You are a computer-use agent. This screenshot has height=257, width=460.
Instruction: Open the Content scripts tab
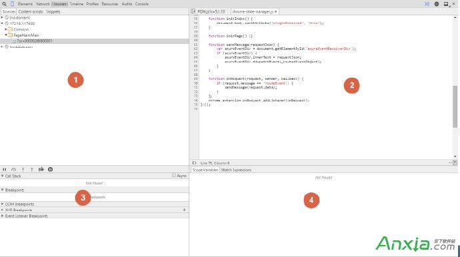31,12
